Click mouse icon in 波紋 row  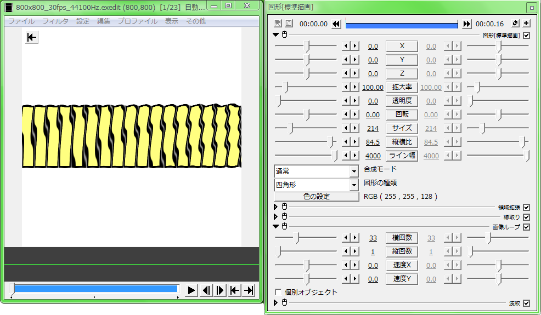coord(284,302)
